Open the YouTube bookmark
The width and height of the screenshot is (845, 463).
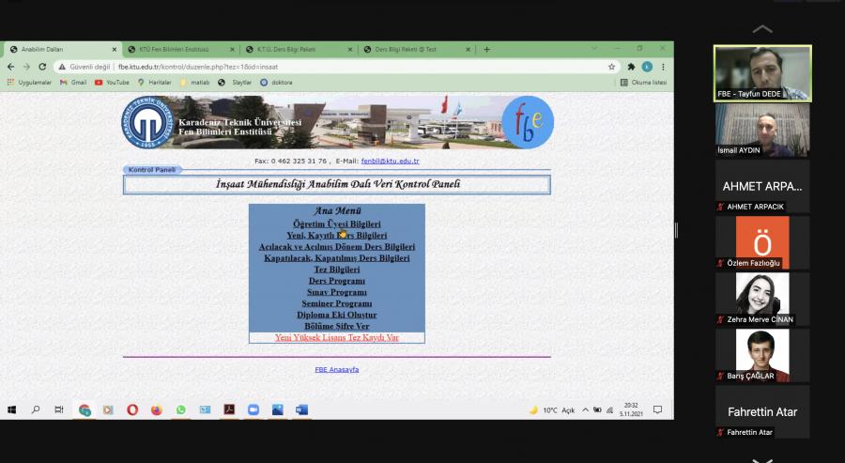point(112,83)
